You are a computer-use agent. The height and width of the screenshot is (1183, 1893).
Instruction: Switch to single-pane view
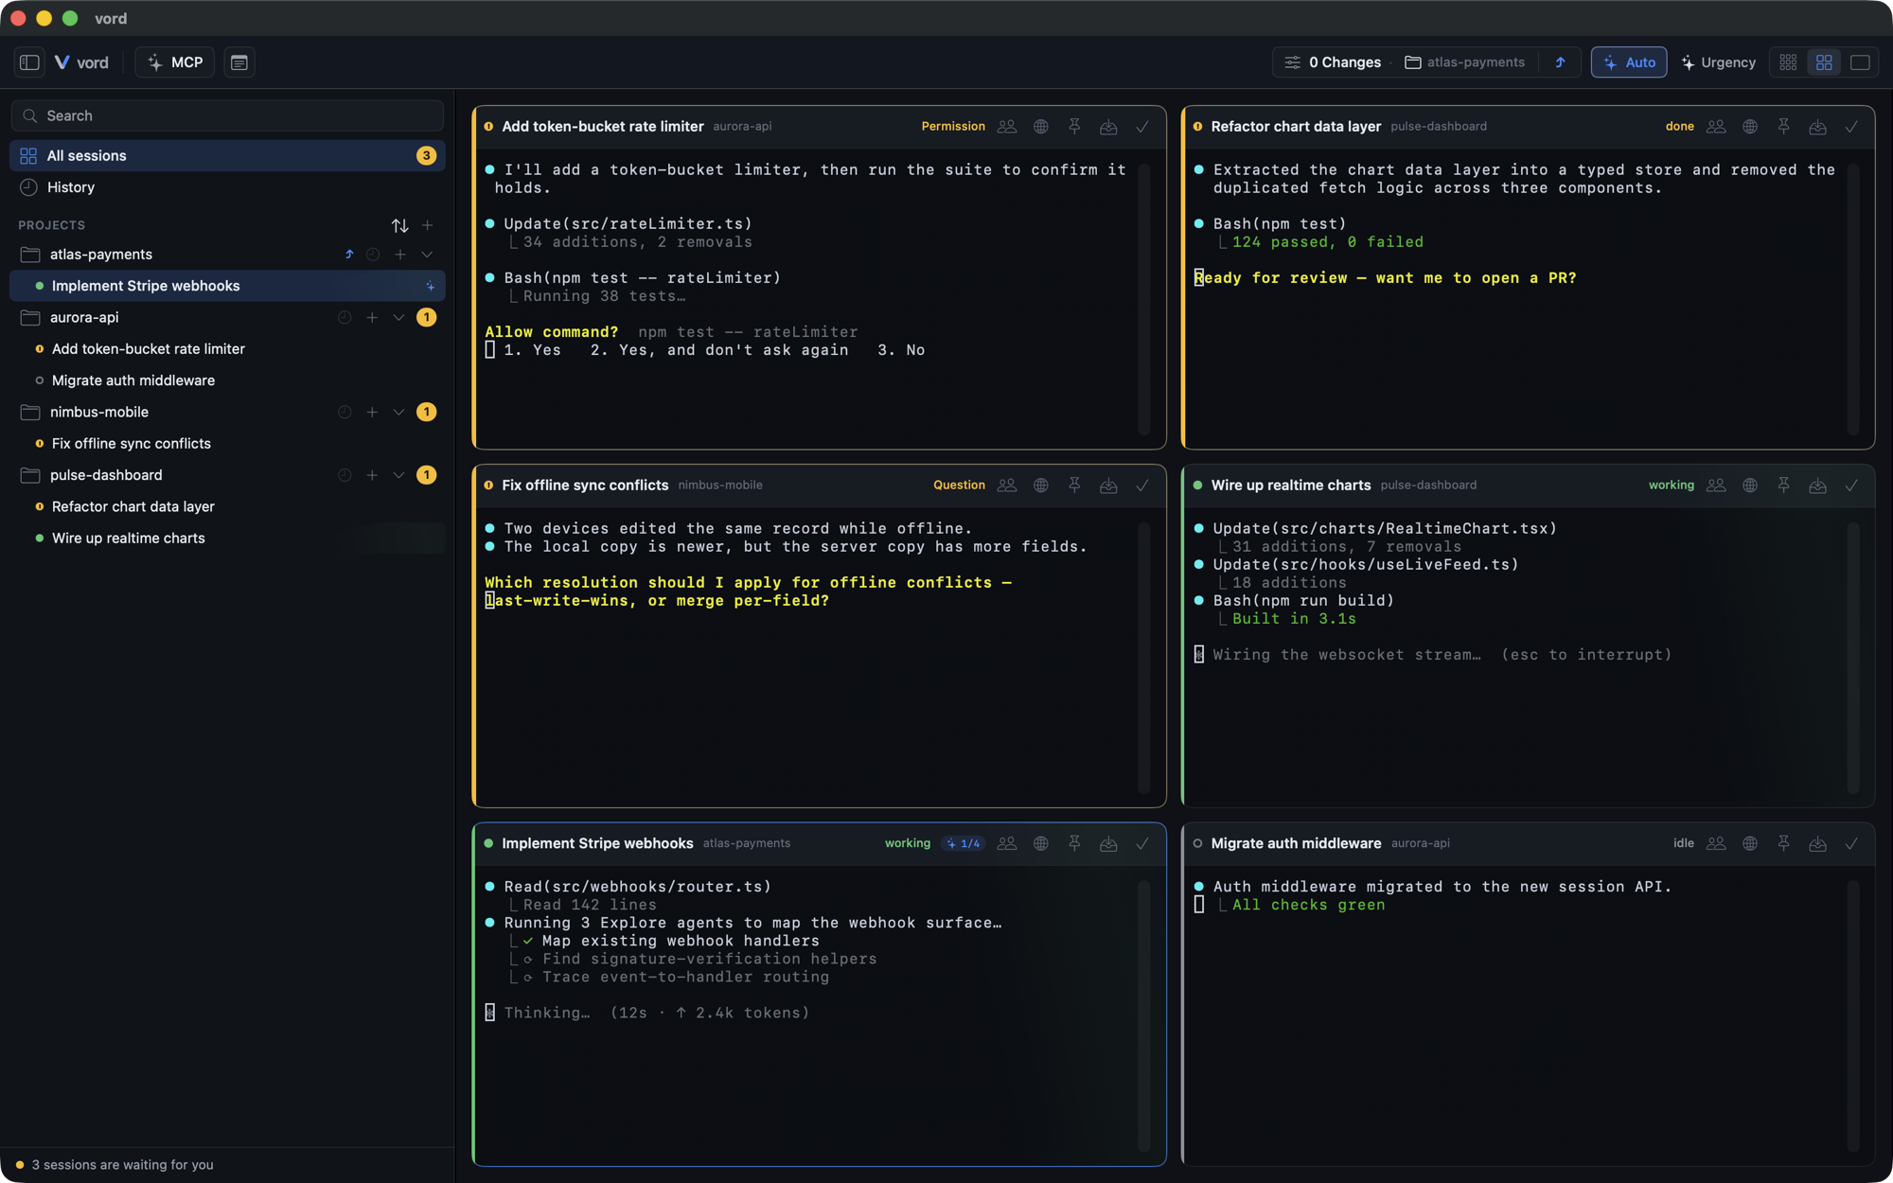tap(1860, 62)
